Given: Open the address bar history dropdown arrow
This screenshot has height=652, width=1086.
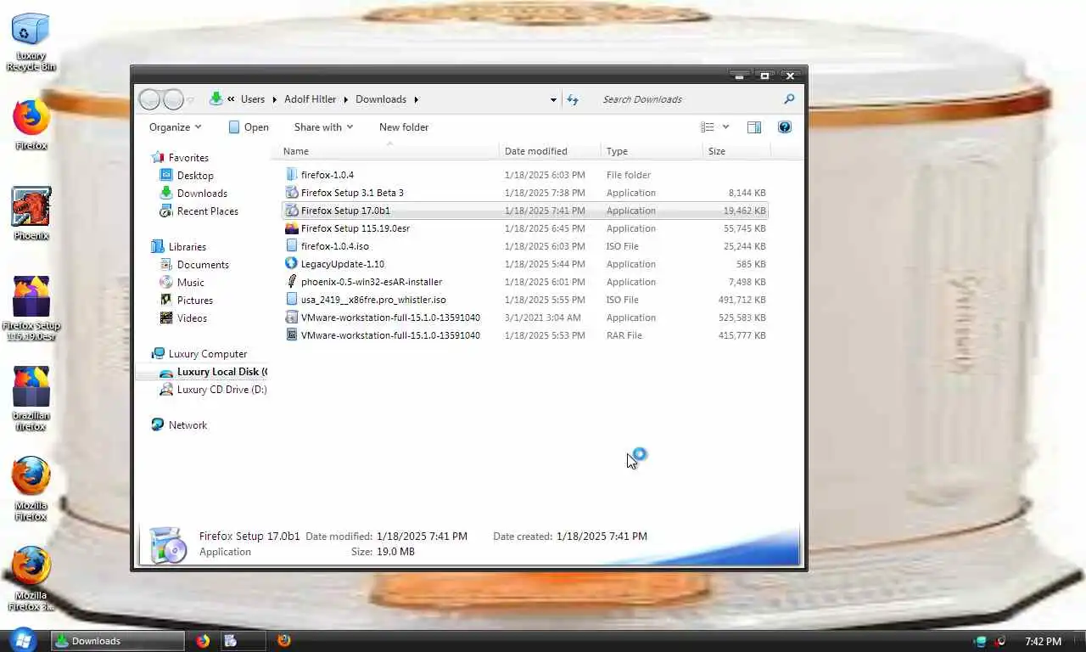Looking at the screenshot, I should click(553, 99).
